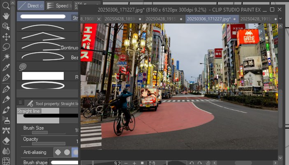Open the document tab list chevron
Screen dimensions: 289x165
(x=281, y=19)
